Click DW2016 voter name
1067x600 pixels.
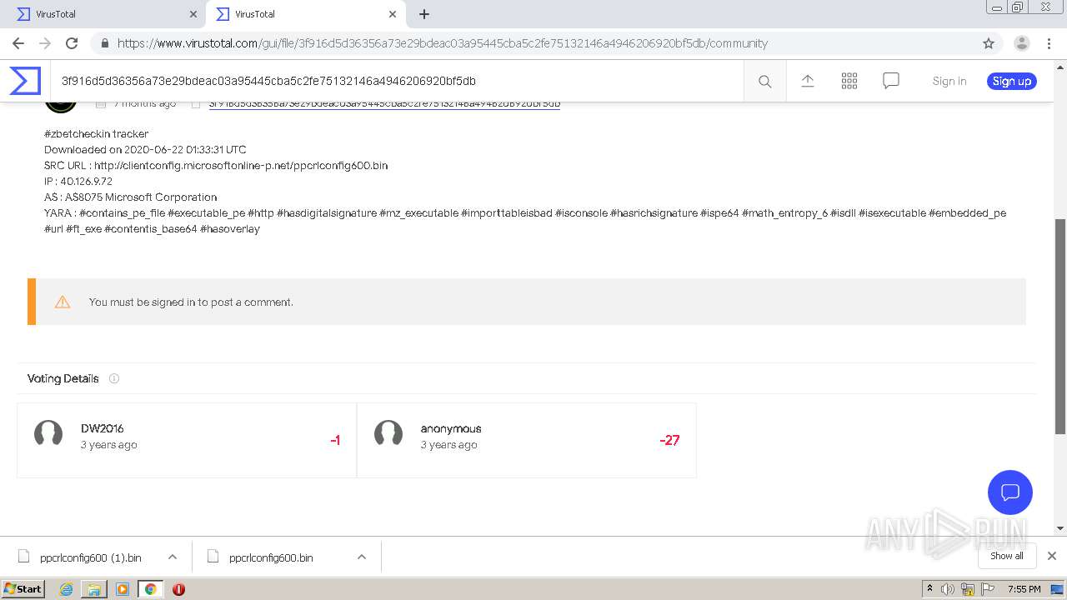[x=103, y=428]
